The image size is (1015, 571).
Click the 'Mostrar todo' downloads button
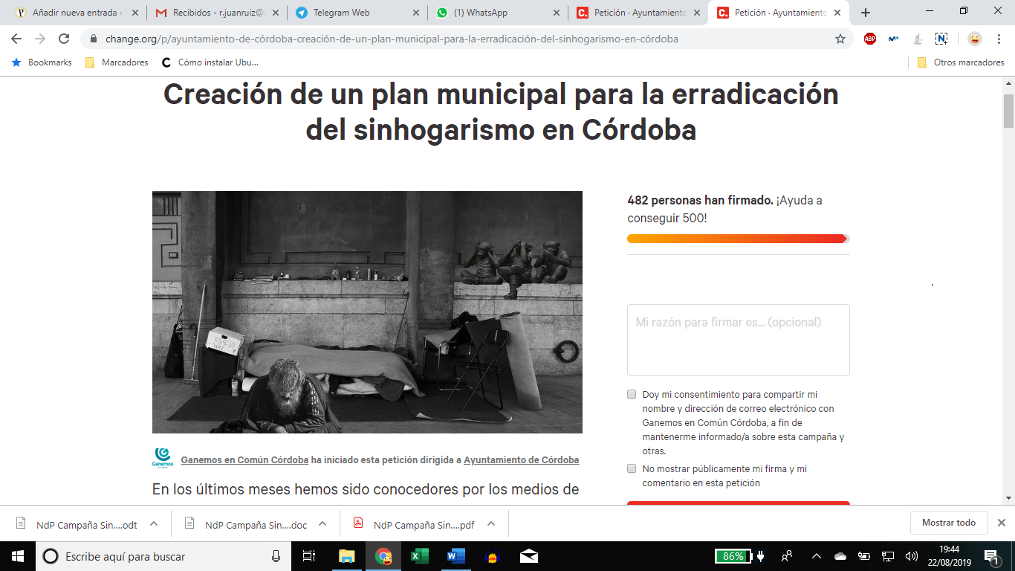pyautogui.click(x=948, y=523)
